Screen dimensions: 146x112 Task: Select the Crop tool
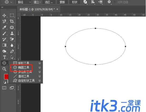[12, 21]
